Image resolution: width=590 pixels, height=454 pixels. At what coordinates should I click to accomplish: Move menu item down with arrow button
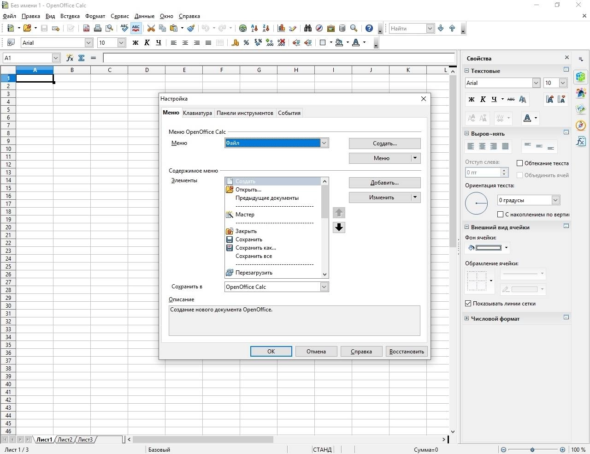click(x=339, y=227)
